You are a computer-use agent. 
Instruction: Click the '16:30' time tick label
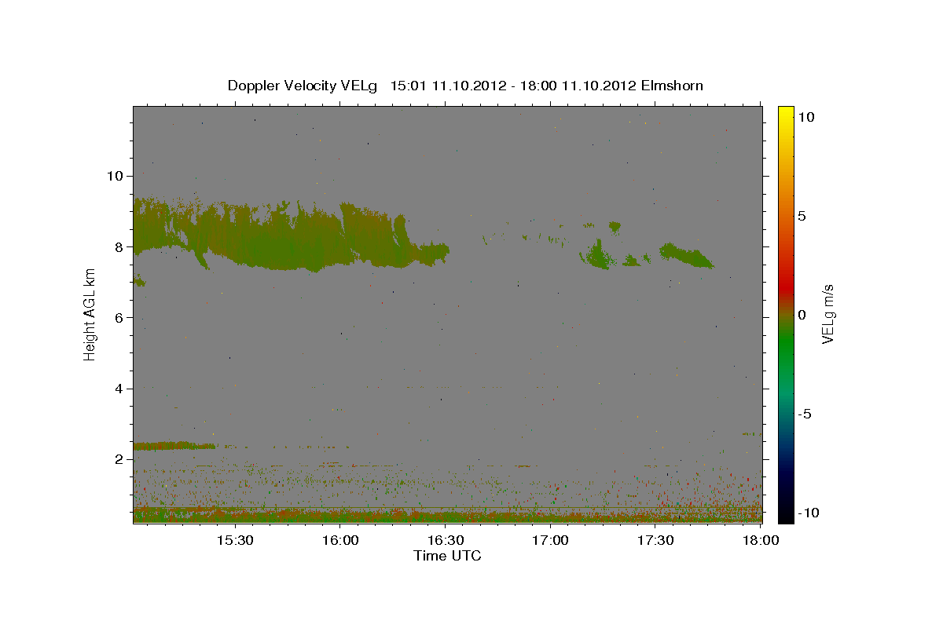445,540
